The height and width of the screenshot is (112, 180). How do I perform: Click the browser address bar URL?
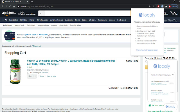pyautogui.click(x=37, y=6)
